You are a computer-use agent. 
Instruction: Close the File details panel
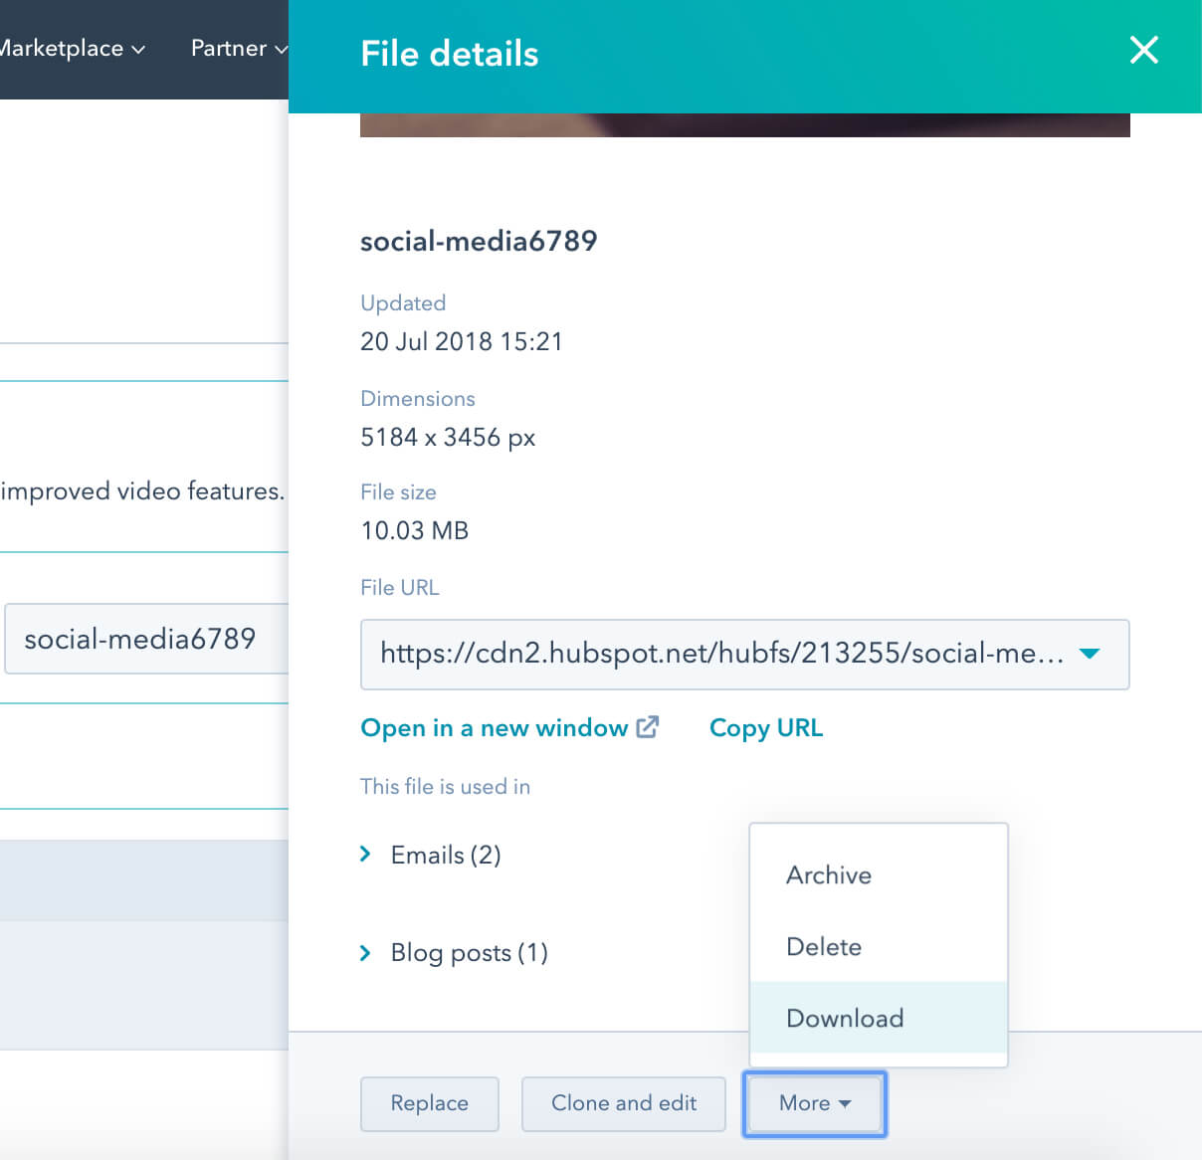tap(1144, 50)
